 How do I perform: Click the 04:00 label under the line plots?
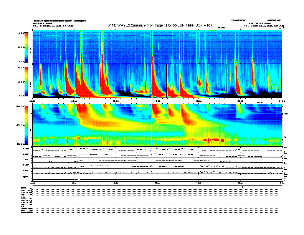(x=74, y=183)
